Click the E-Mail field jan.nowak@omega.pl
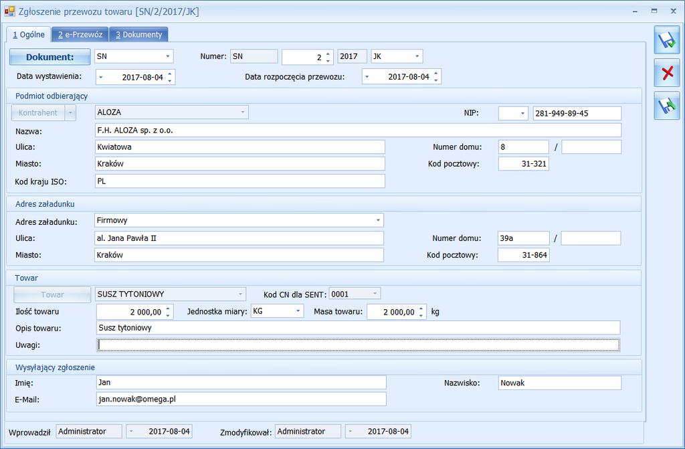Image resolution: width=685 pixels, height=449 pixels. [x=241, y=399]
